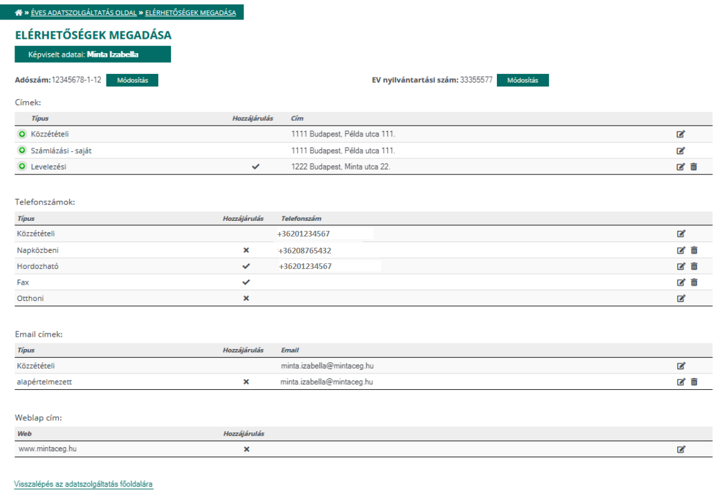Delete the Levelezési address entry
This screenshot has height=493, width=716.
click(693, 166)
